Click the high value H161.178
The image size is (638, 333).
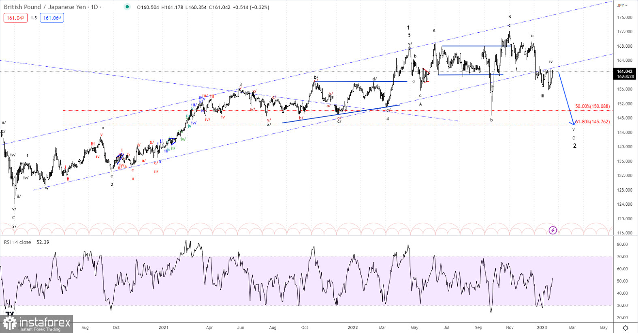point(173,7)
